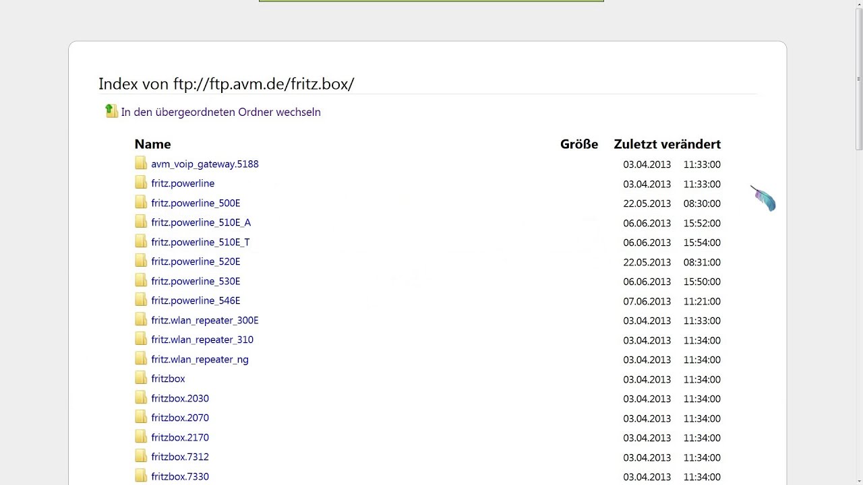This screenshot has width=863, height=485.
Task: Open the plain fritzbox directory link
Action: 168,379
